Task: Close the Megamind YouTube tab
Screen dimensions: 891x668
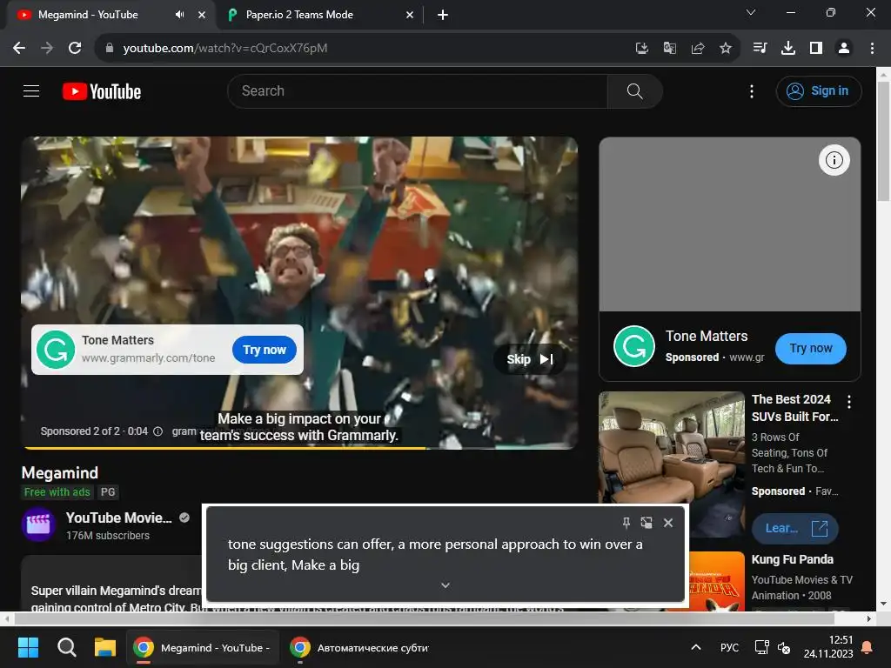Action: tap(202, 15)
